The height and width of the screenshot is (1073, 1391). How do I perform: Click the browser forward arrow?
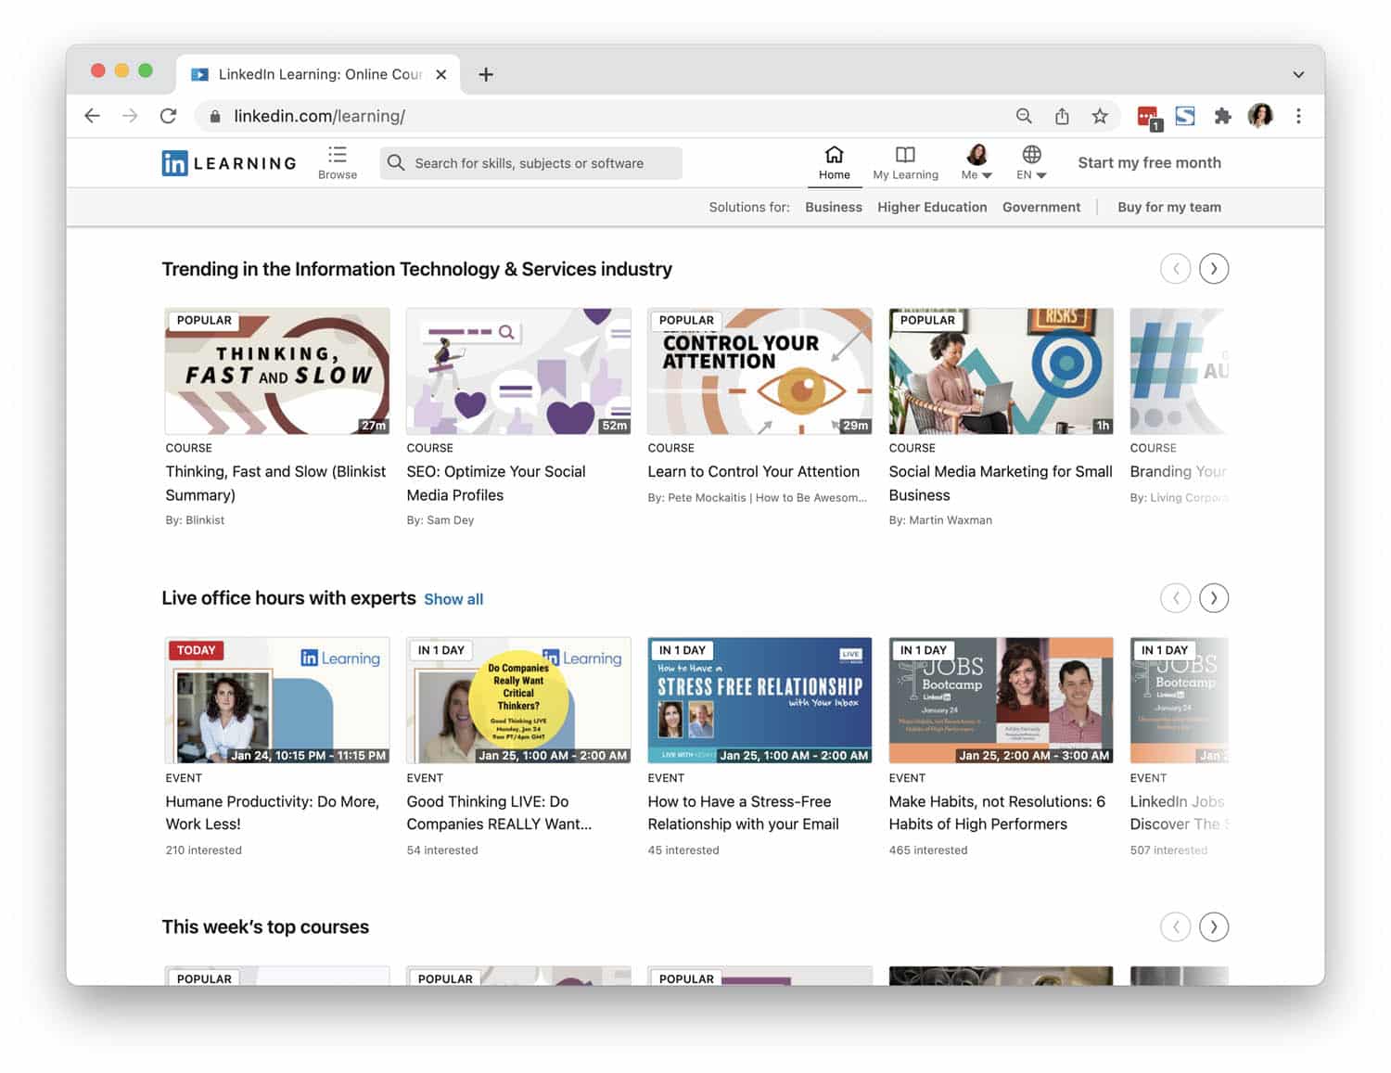(x=130, y=116)
